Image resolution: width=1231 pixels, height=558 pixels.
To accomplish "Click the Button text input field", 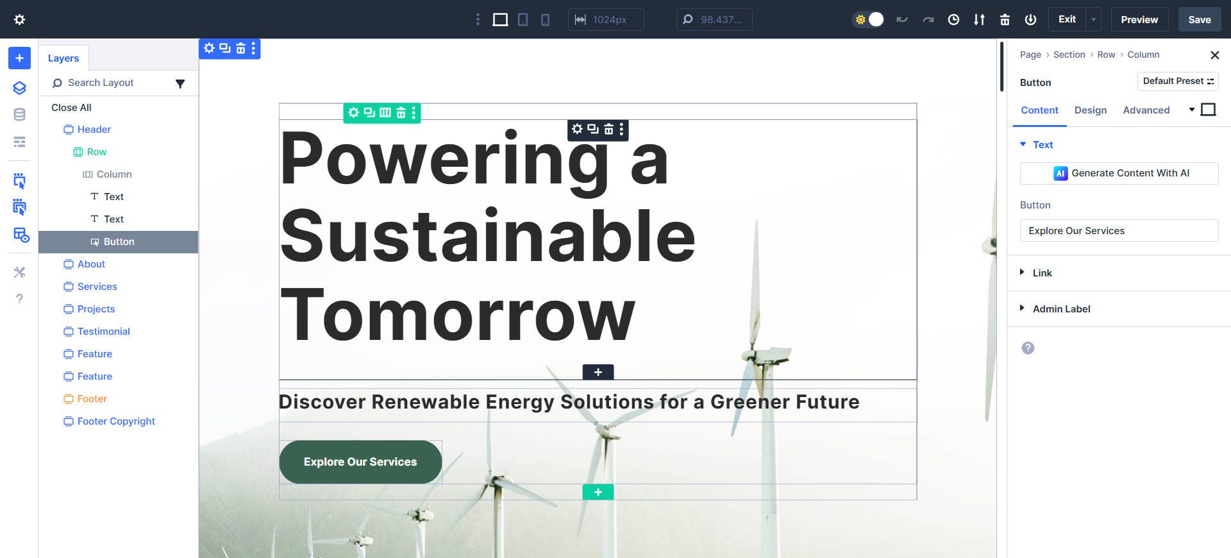I will coord(1119,231).
